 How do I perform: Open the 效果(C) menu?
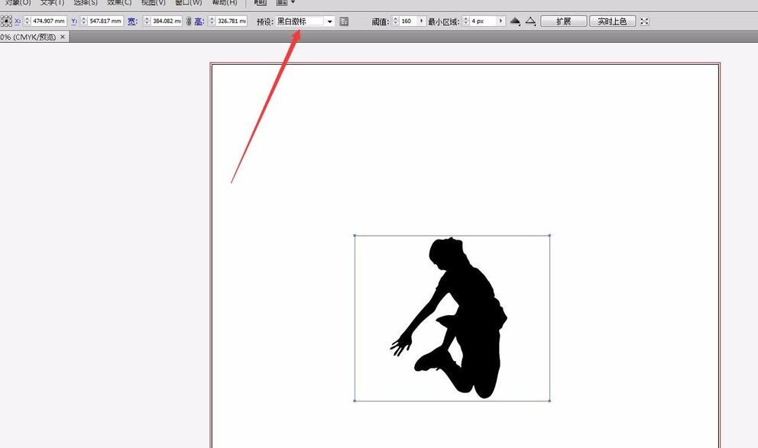(119, 3)
